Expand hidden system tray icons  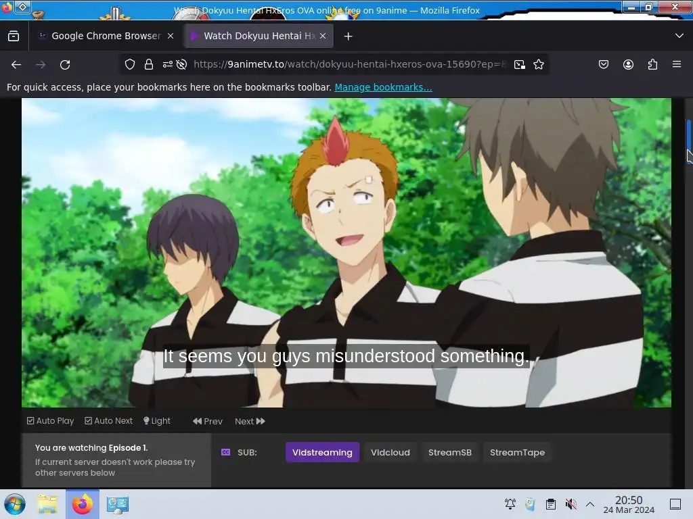click(x=590, y=504)
